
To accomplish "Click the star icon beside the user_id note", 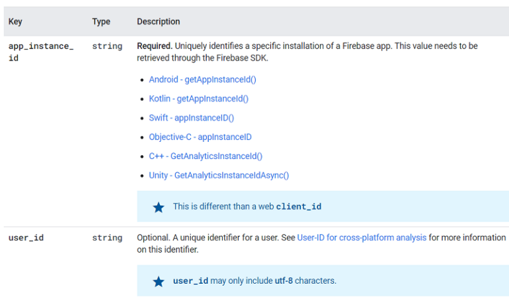I will [158, 281].
